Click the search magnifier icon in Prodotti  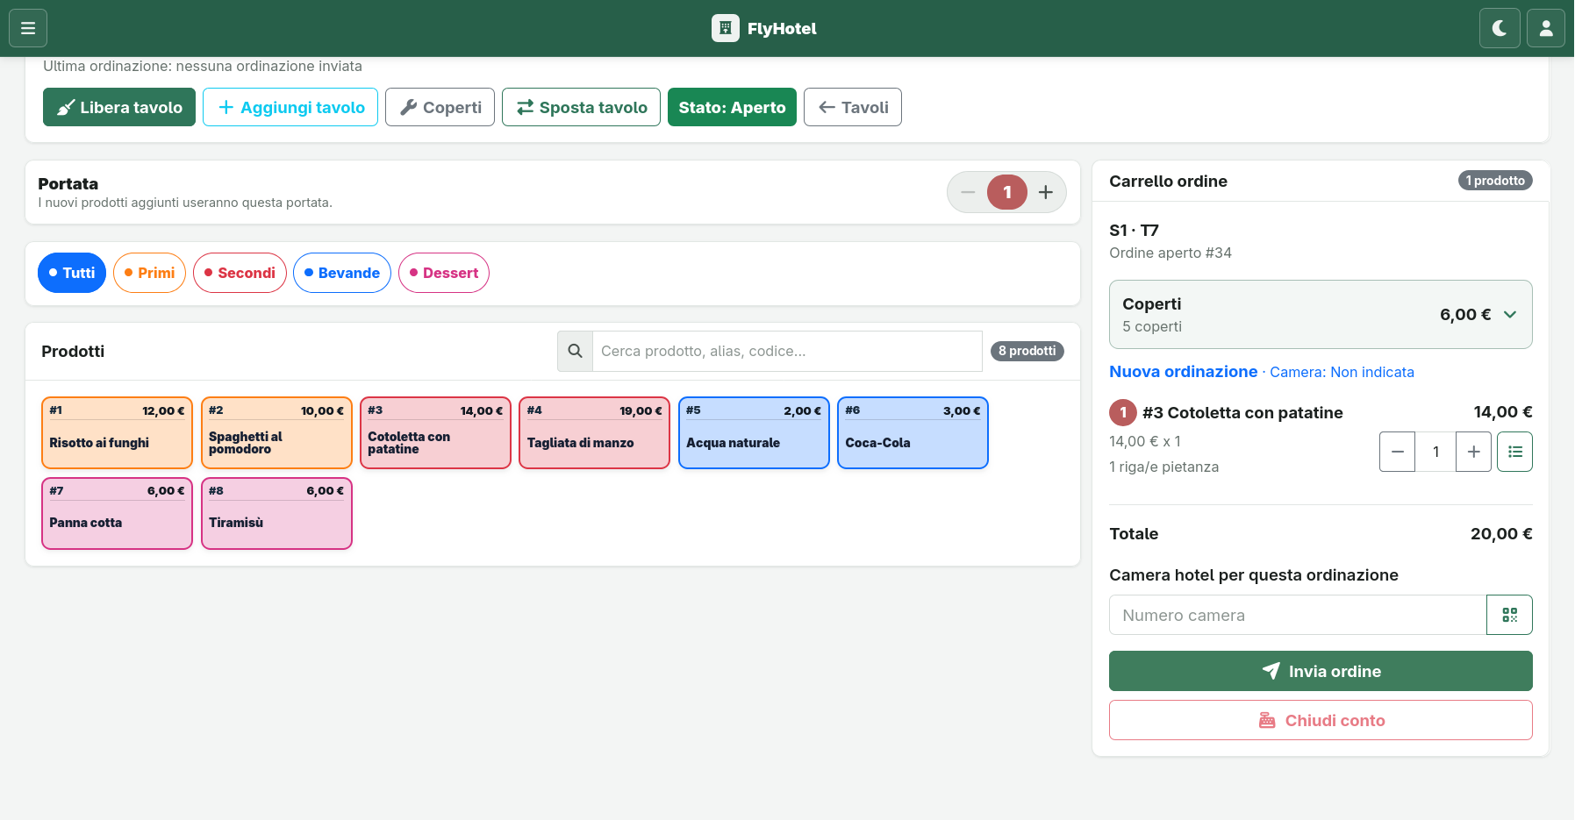click(x=575, y=351)
